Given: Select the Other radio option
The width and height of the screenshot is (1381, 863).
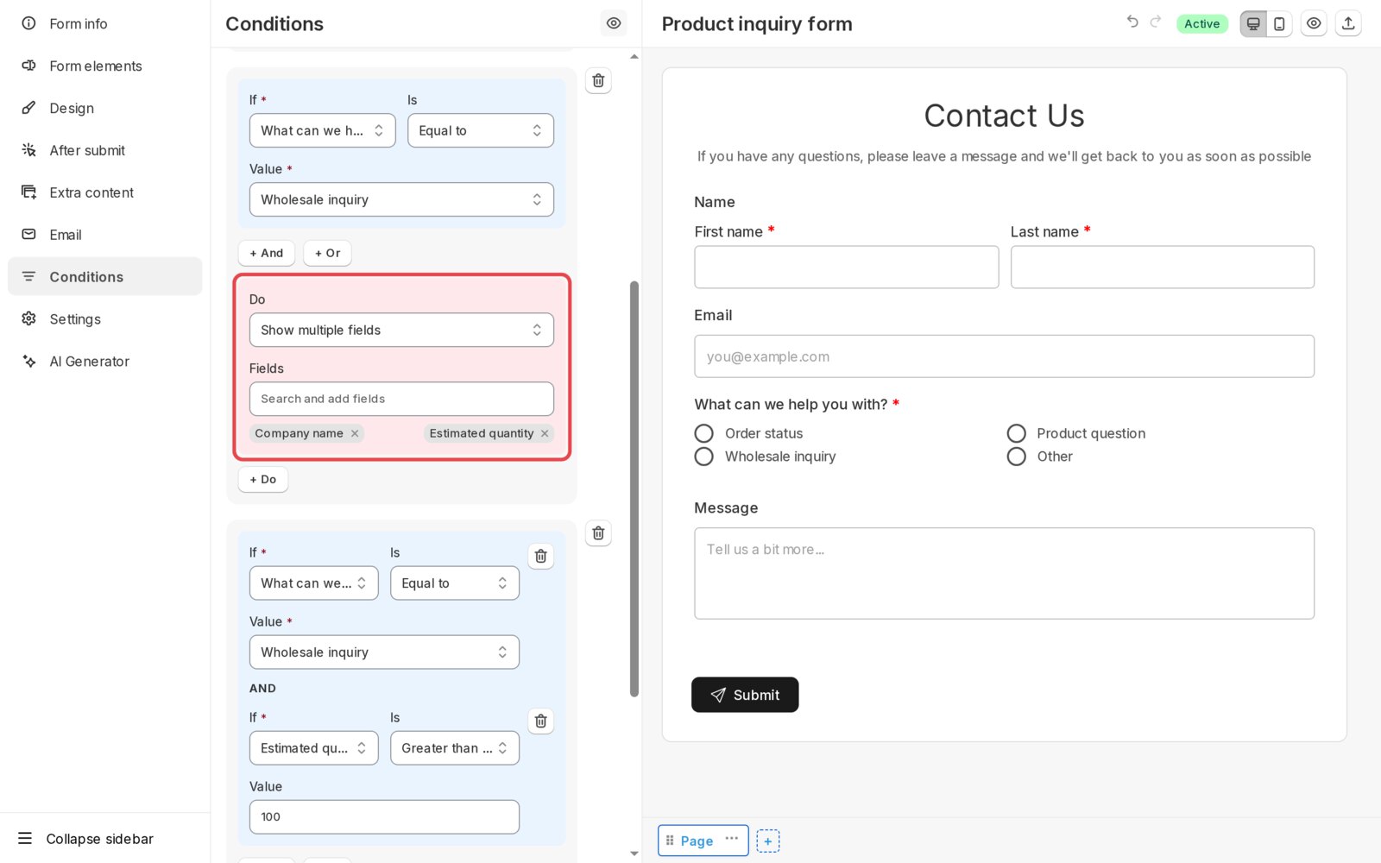Looking at the screenshot, I should tap(1017, 457).
